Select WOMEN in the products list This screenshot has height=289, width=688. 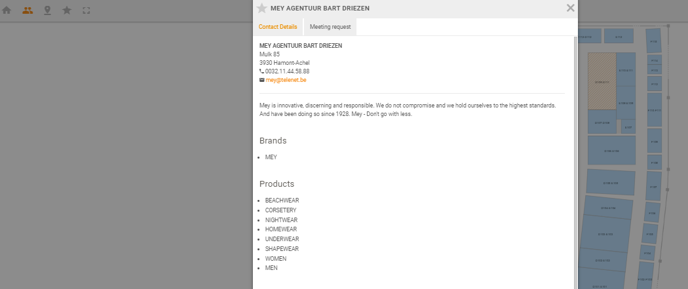[x=276, y=259]
